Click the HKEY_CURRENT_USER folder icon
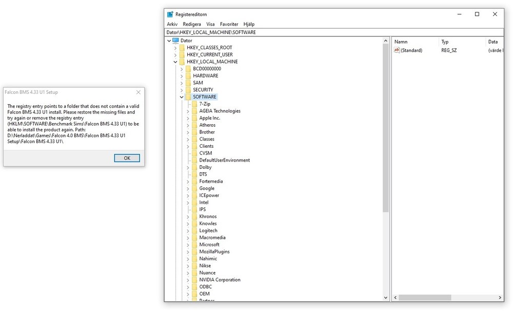513x313 pixels. coord(182,55)
